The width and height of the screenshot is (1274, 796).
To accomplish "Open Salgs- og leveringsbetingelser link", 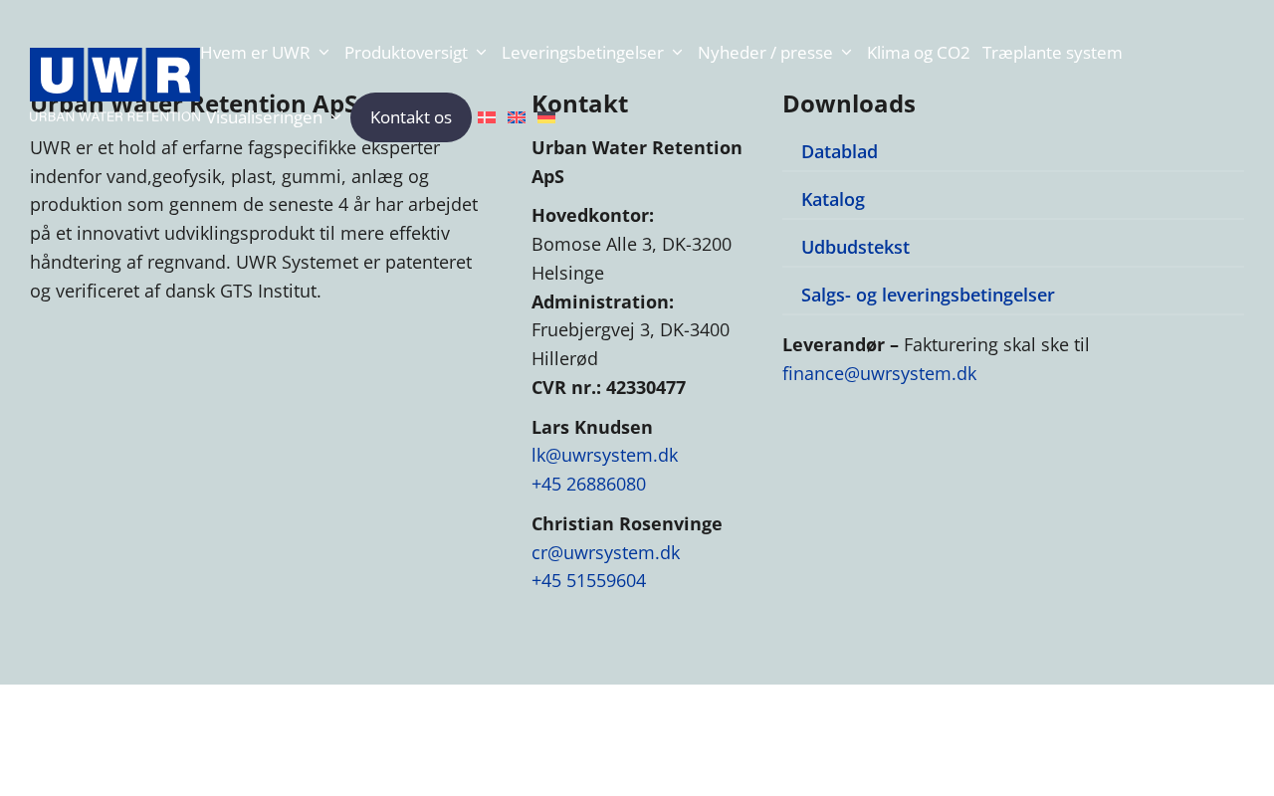I will (x=928, y=295).
